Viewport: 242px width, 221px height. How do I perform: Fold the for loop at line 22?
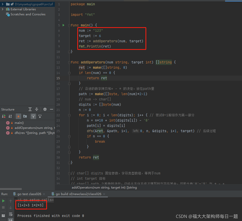[69, 115]
